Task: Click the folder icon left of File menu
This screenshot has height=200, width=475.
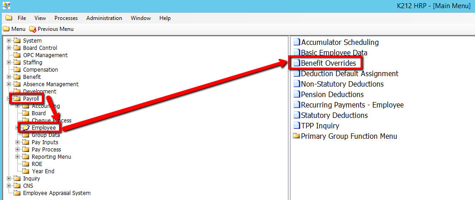Action: pyautogui.click(x=9, y=18)
